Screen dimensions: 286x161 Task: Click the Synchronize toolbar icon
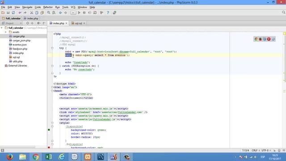[13, 13]
